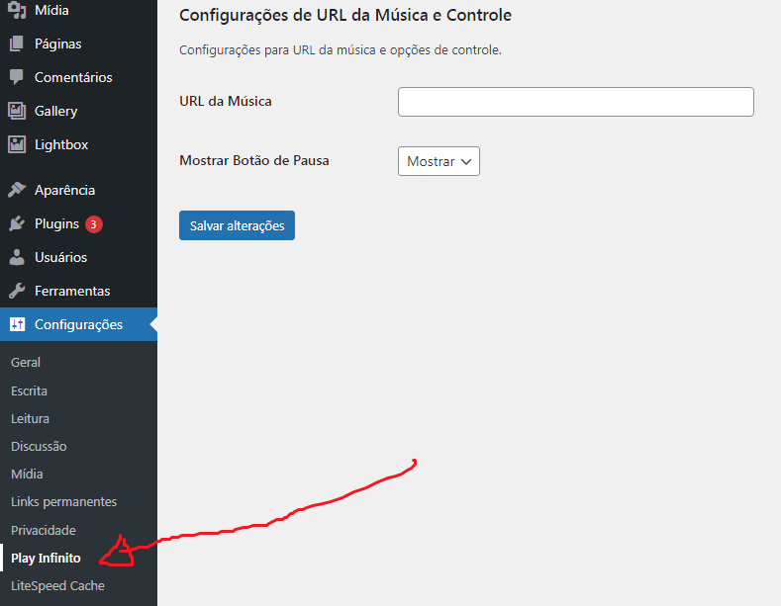The height and width of the screenshot is (606, 781).
Task: Click the red Plugins update badge
Action: coord(94,224)
